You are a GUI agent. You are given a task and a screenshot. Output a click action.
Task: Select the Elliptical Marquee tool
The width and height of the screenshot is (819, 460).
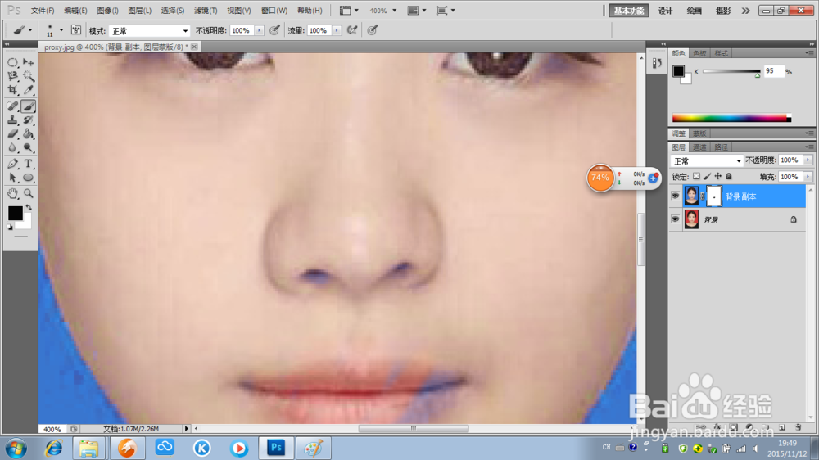pyautogui.click(x=12, y=63)
